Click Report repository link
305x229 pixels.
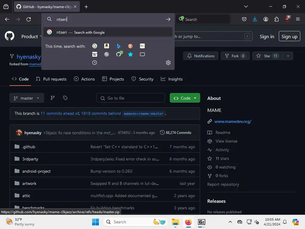click(x=223, y=184)
